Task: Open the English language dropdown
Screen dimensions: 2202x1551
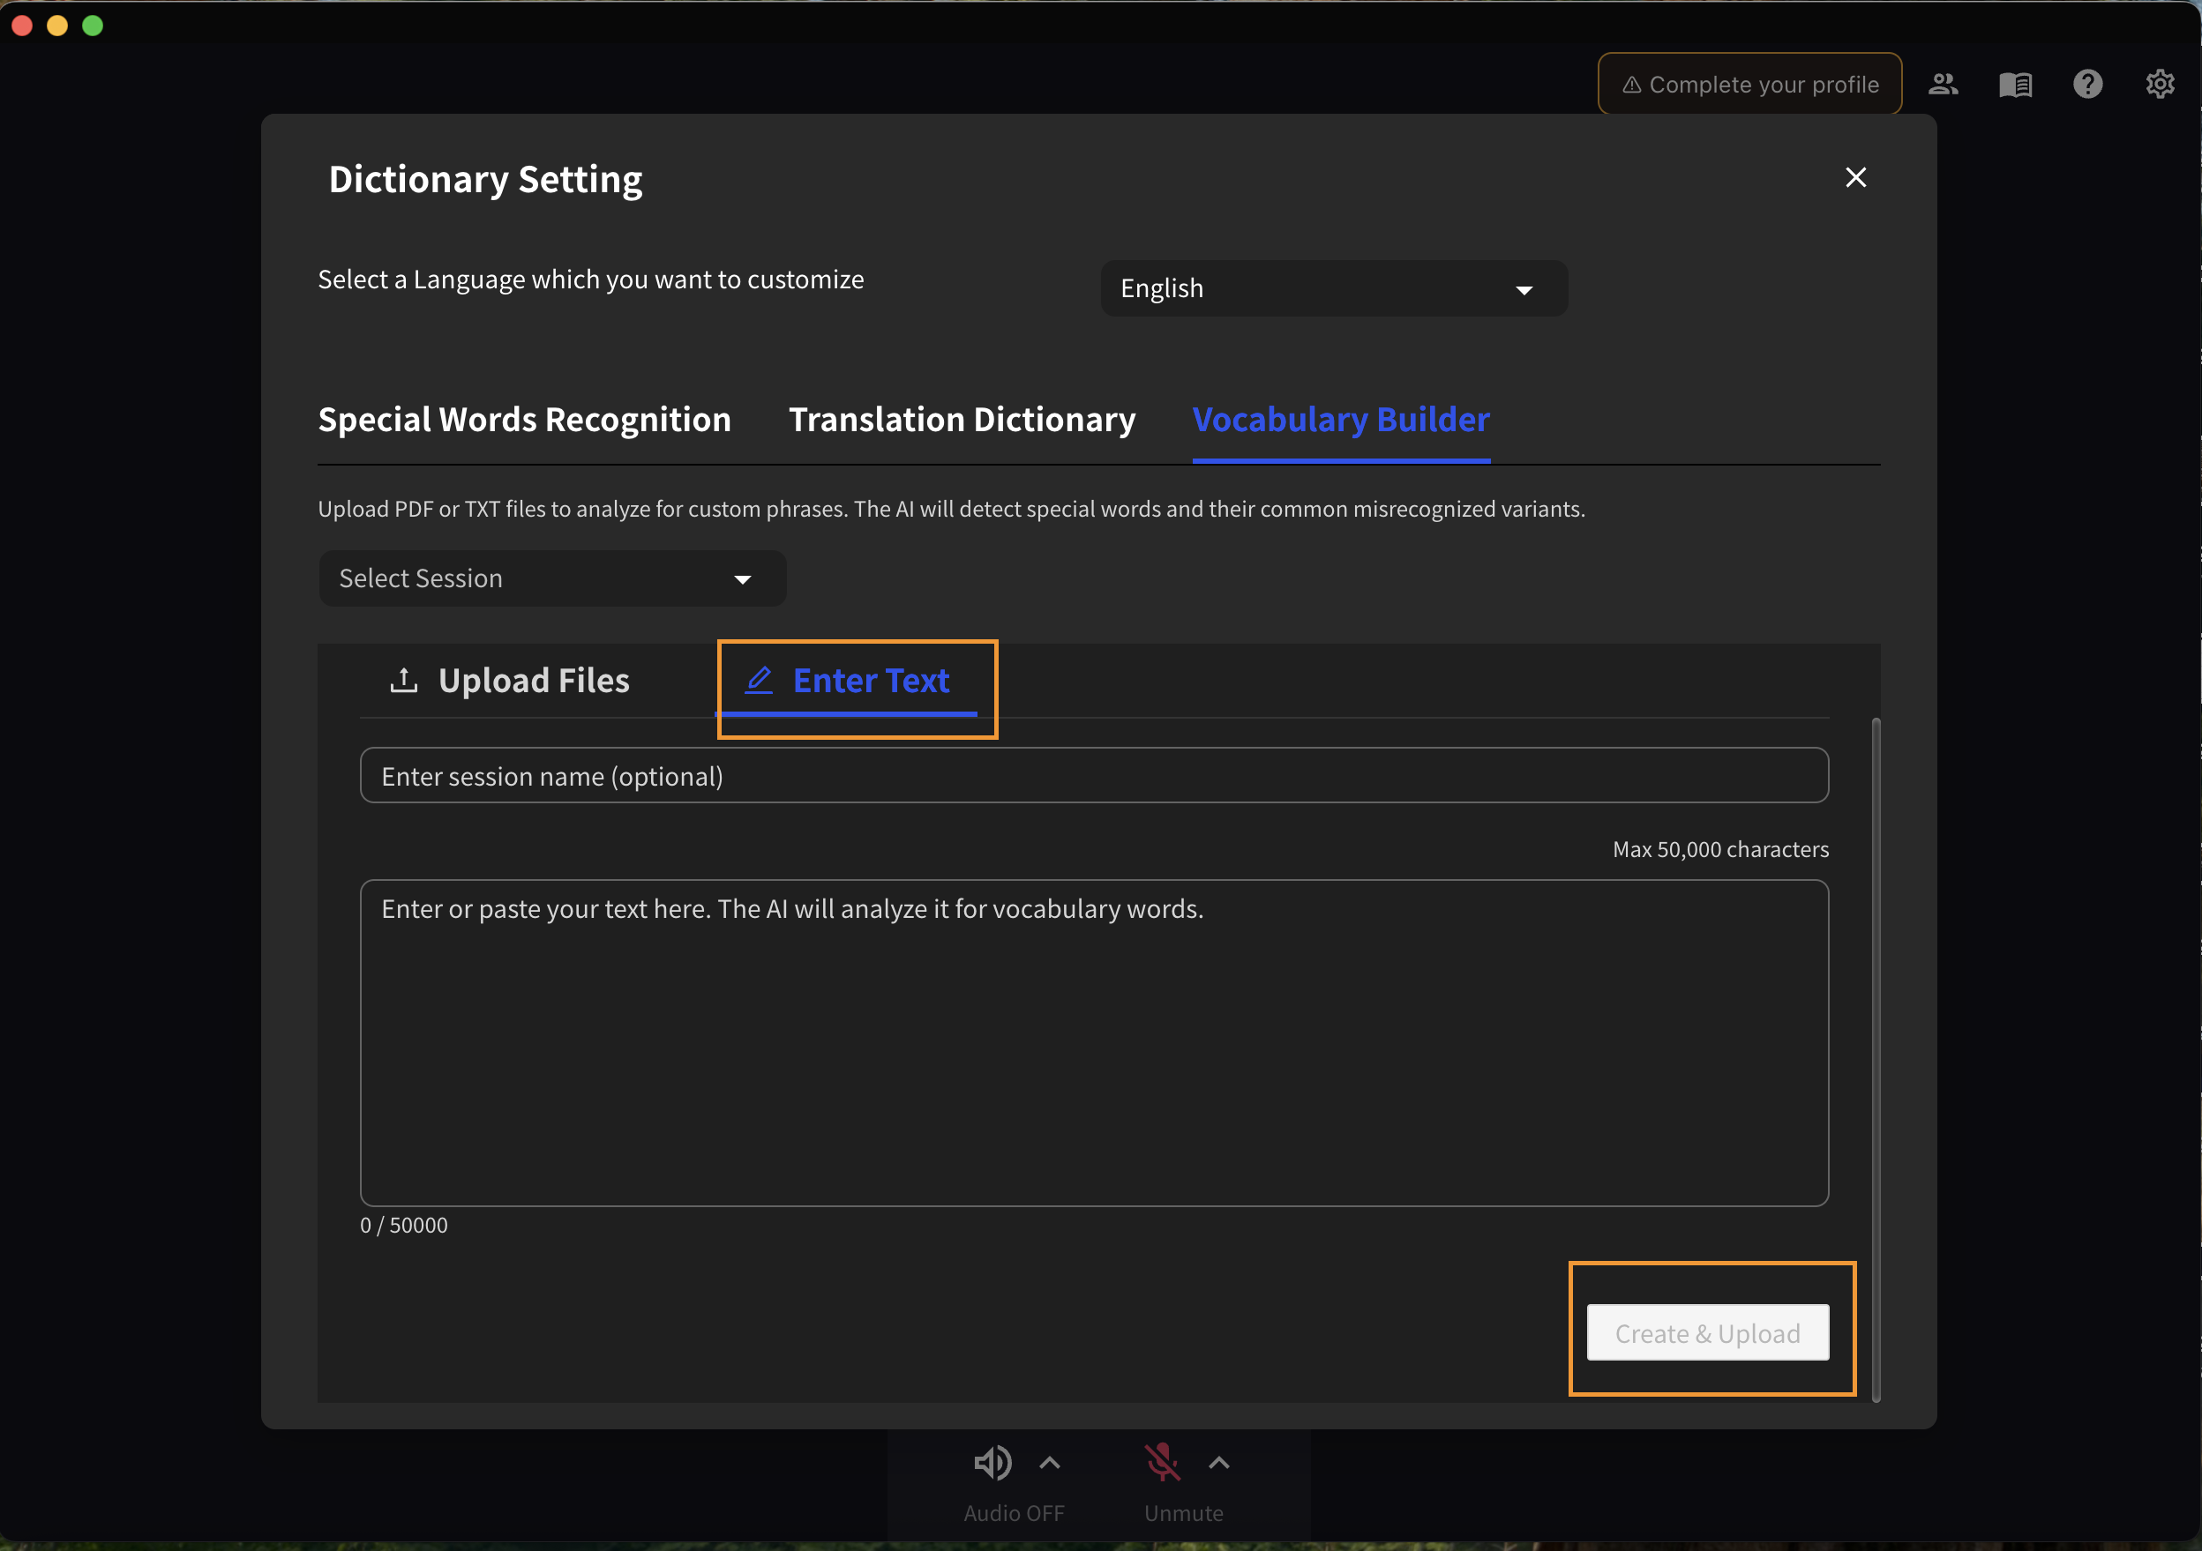Action: click(x=1333, y=288)
